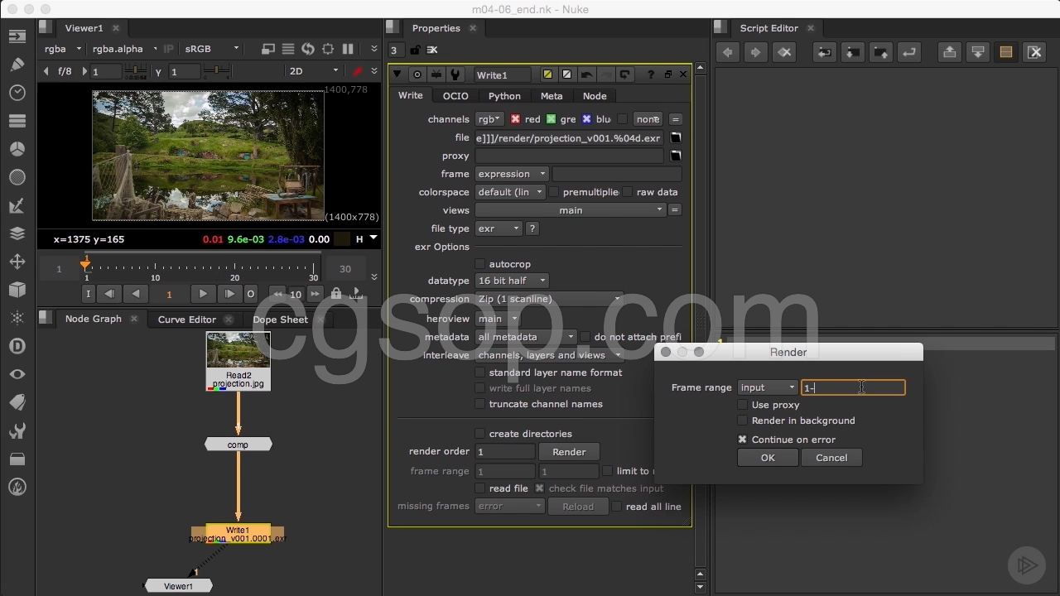Click the Transform tools move icon
This screenshot has width=1060, height=596.
pyautogui.click(x=17, y=262)
